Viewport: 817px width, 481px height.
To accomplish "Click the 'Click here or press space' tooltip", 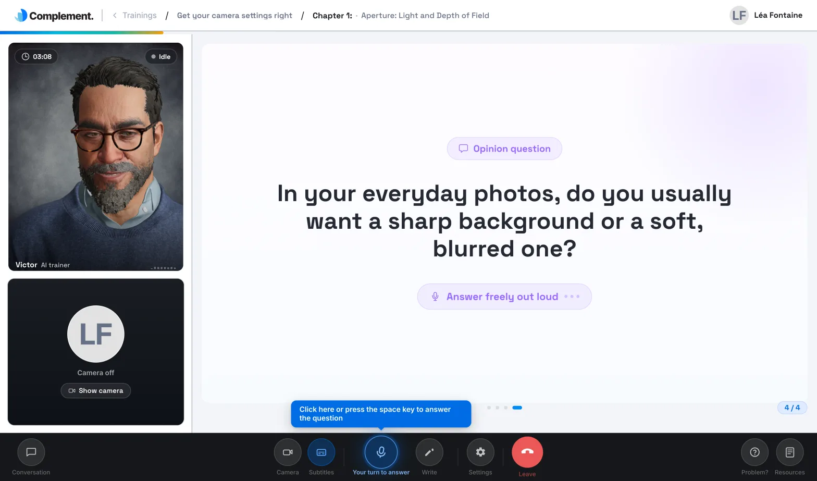I will point(381,414).
